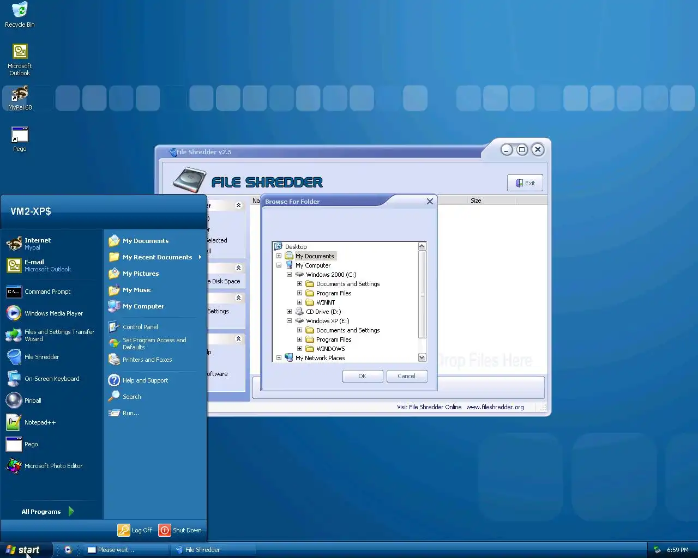Open Printers and Faxes

click(x=155, y=360)
